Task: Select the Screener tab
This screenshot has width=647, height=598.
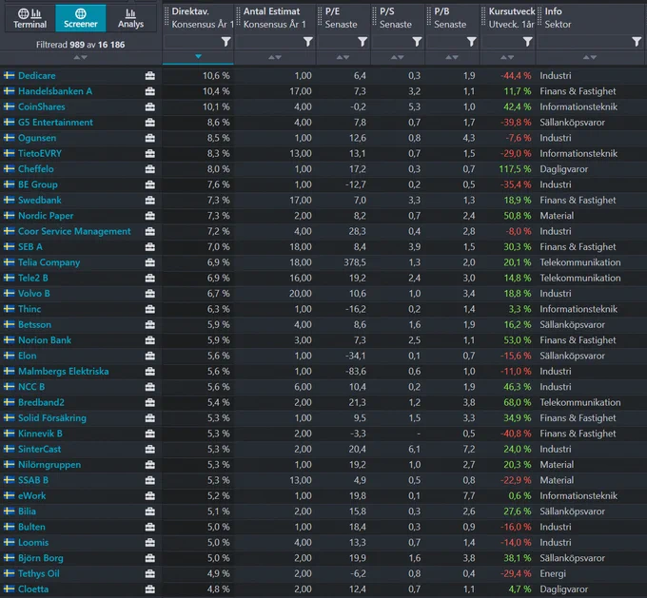Action: coord(81,18)
